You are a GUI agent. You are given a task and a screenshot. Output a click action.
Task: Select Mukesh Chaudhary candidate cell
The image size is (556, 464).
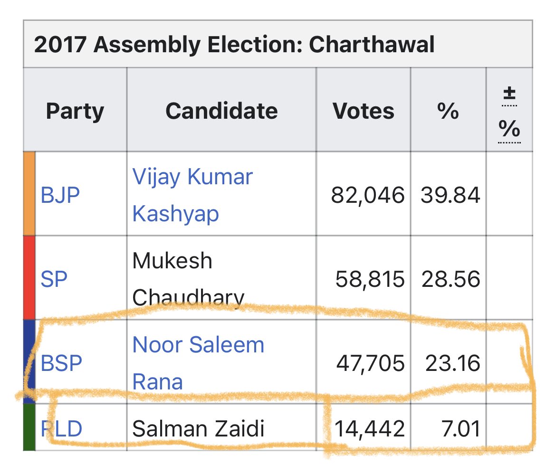click(x=221, y=278)
